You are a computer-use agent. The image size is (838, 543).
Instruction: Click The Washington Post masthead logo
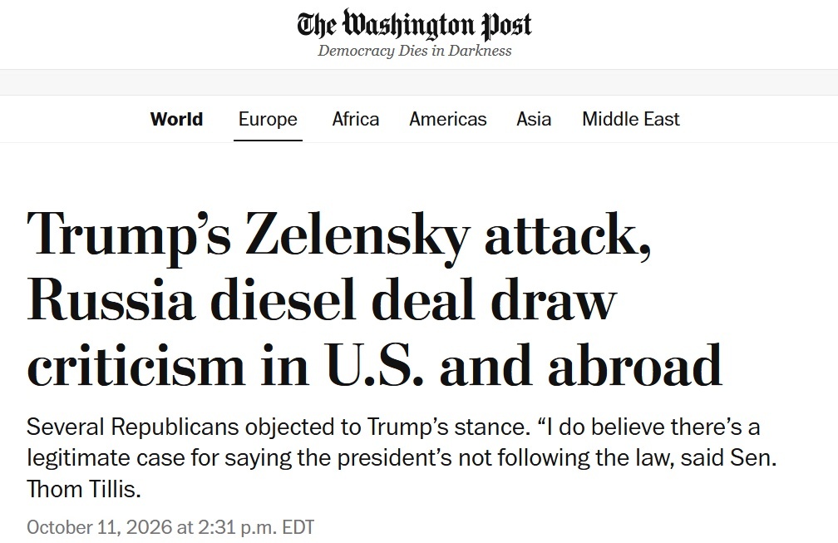[414, 24]
